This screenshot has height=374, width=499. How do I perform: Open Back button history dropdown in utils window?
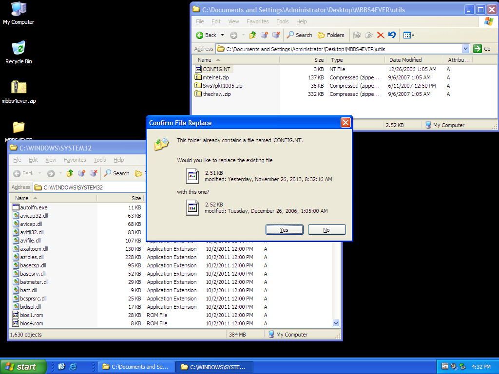[x=223, y=35]
